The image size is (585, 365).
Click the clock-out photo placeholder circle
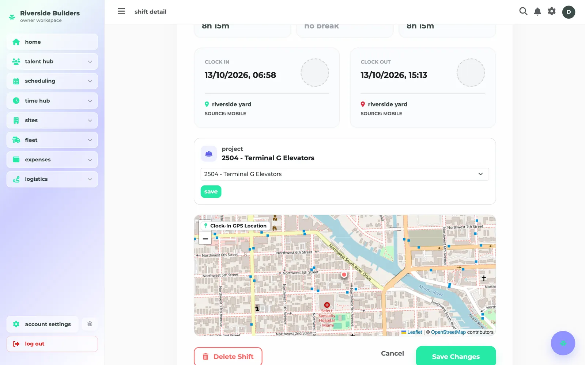click(471, 73)
